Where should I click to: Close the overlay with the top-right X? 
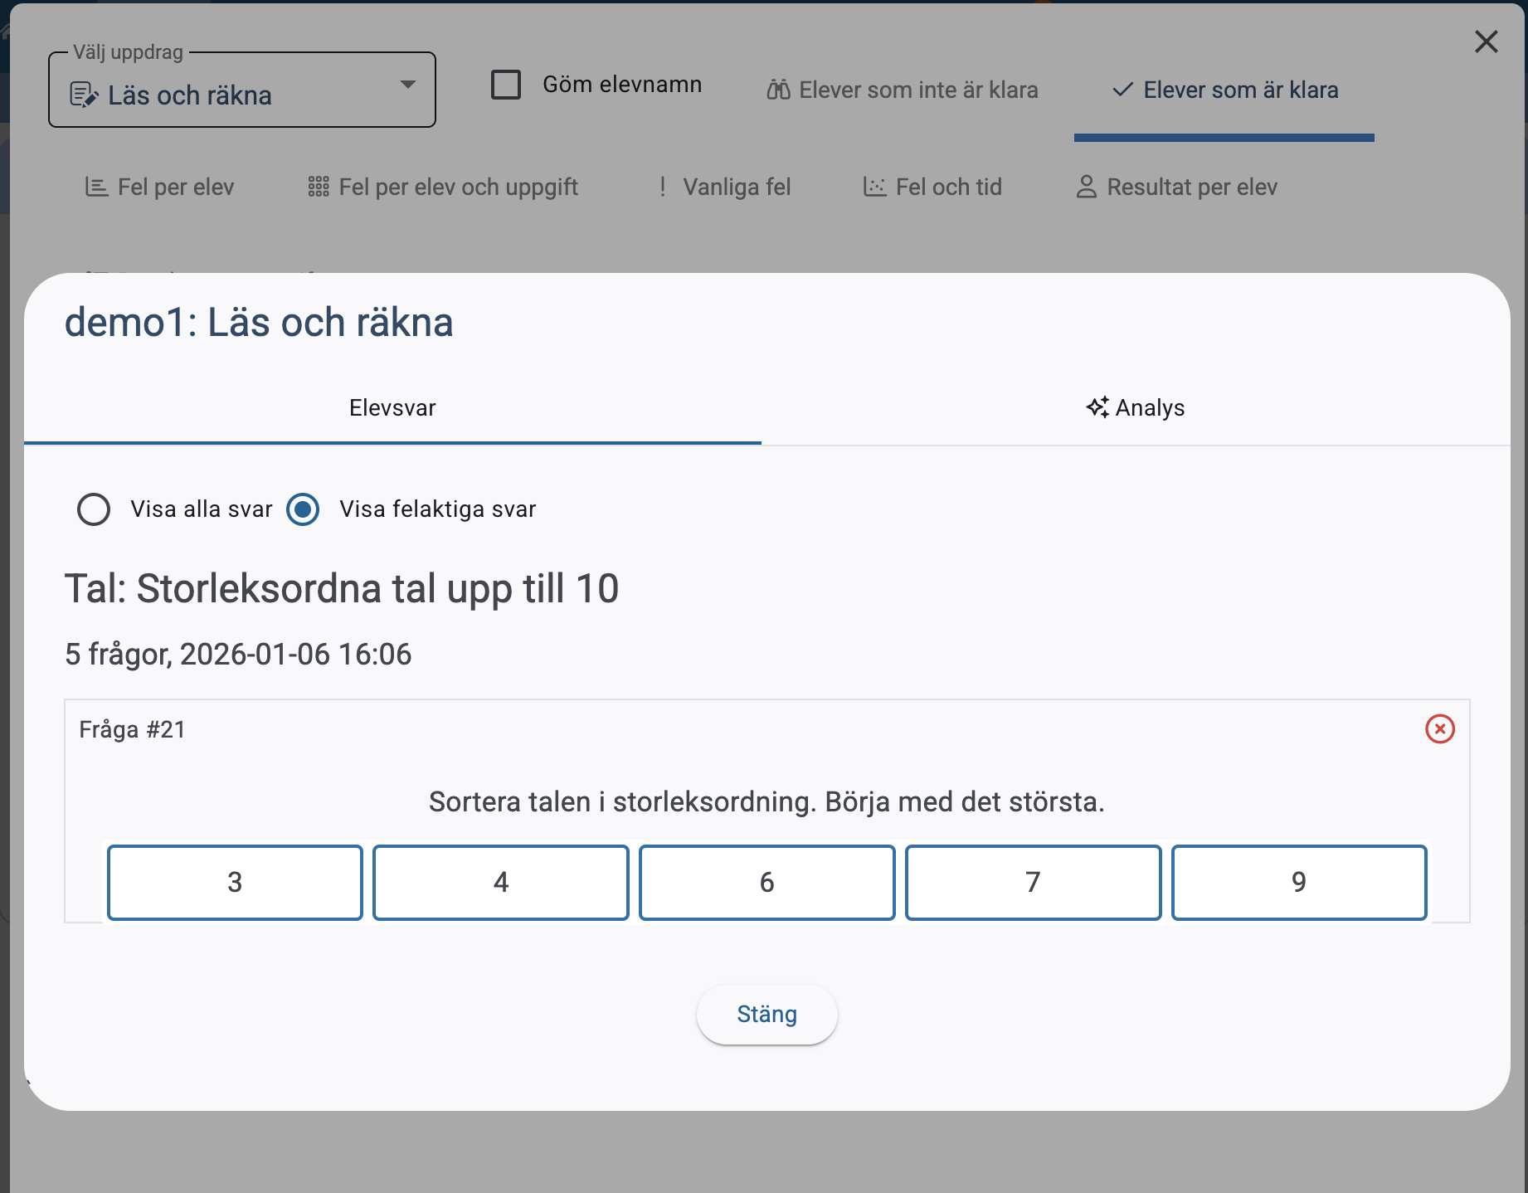[x=1486, y=41]
